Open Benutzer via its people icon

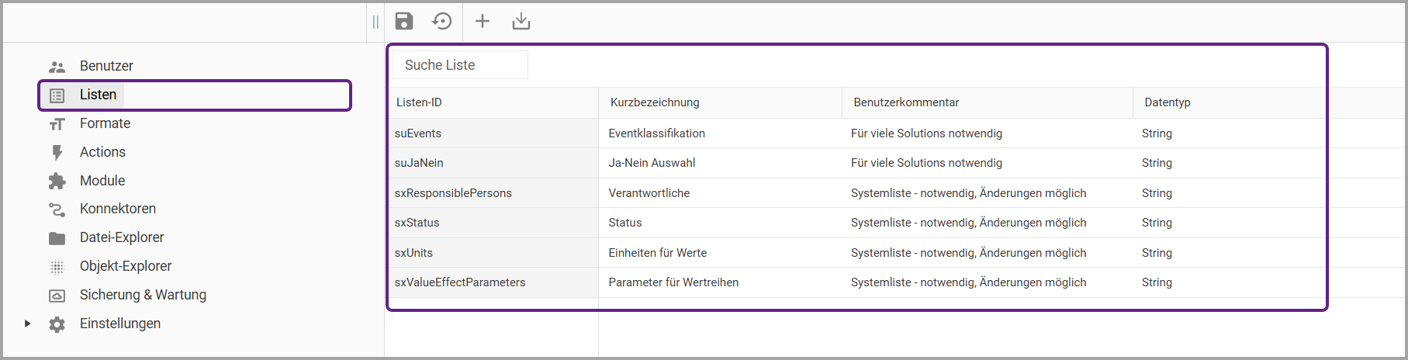(x=57, y=67)
